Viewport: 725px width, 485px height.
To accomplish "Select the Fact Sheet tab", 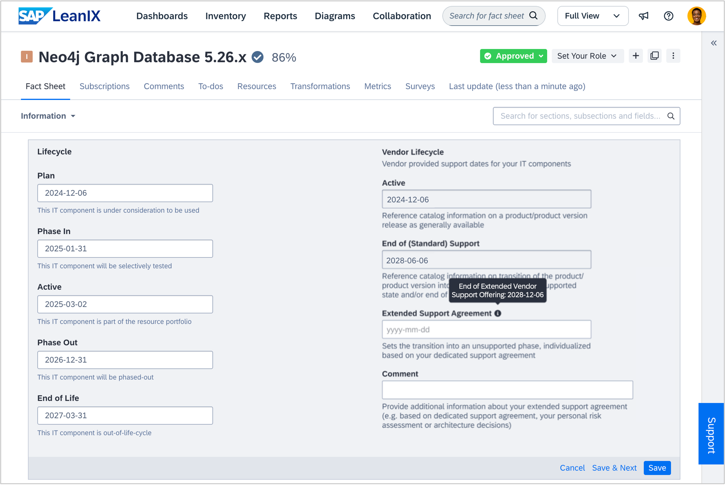I will click(45, 86).
